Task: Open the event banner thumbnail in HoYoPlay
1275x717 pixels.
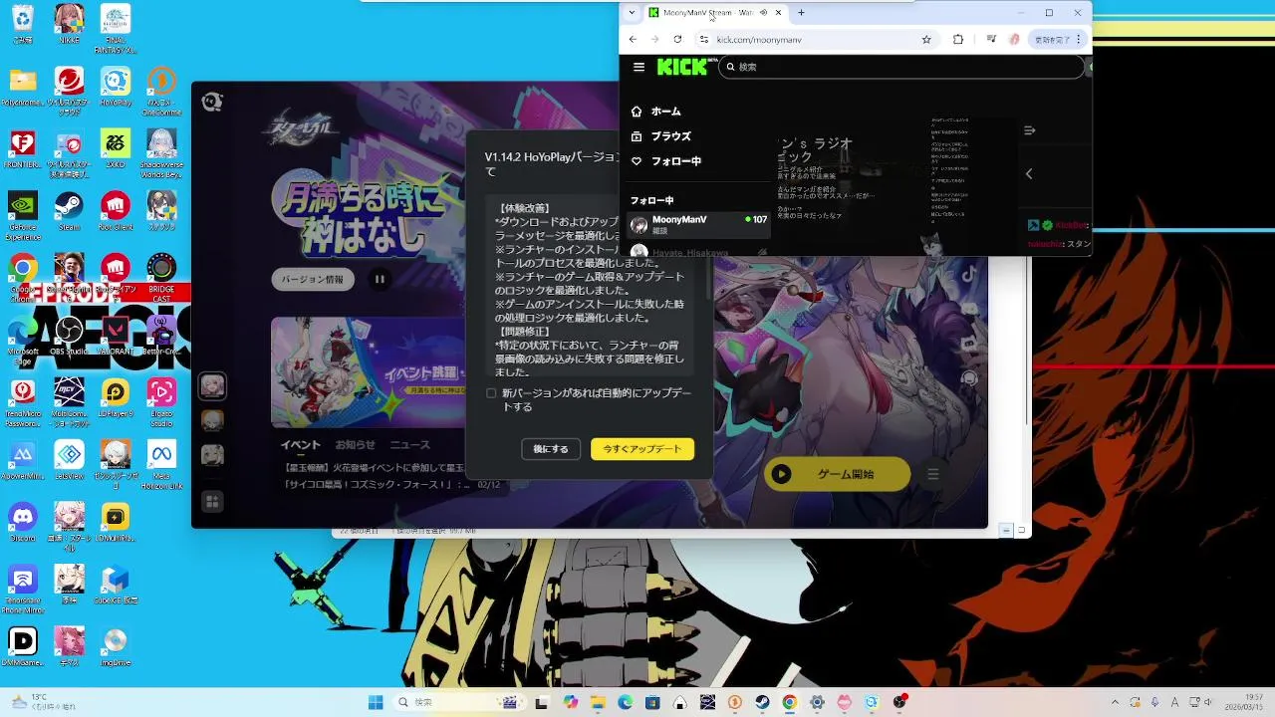Action: tap(369, 371)
